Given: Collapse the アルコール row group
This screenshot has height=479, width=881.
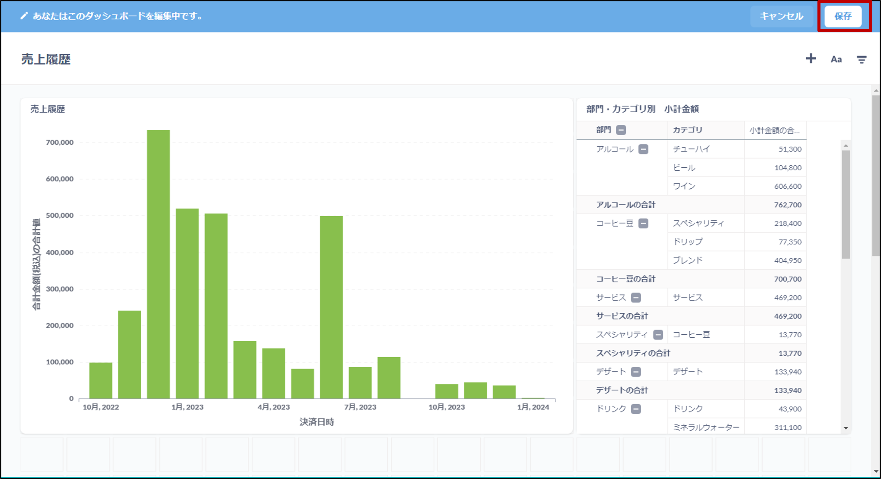Looking at the screenshot, I should point(643,149).
